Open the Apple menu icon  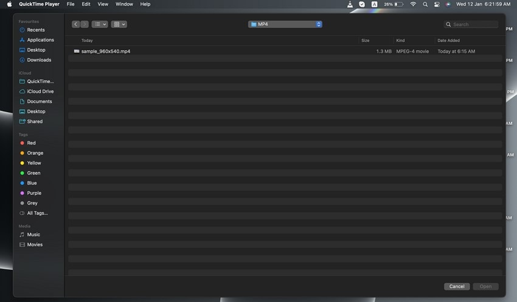coord(9,4)
